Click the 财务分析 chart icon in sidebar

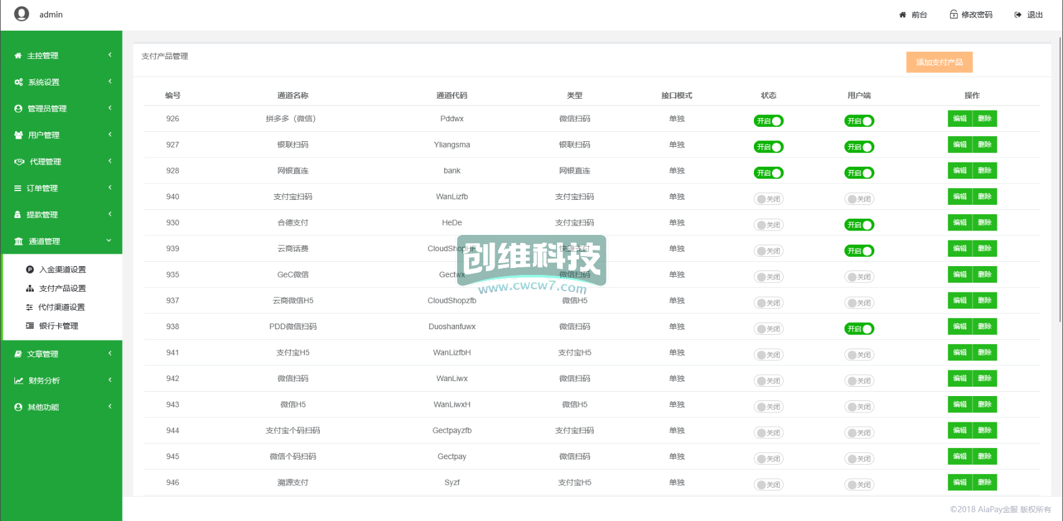tap(19, 380)
